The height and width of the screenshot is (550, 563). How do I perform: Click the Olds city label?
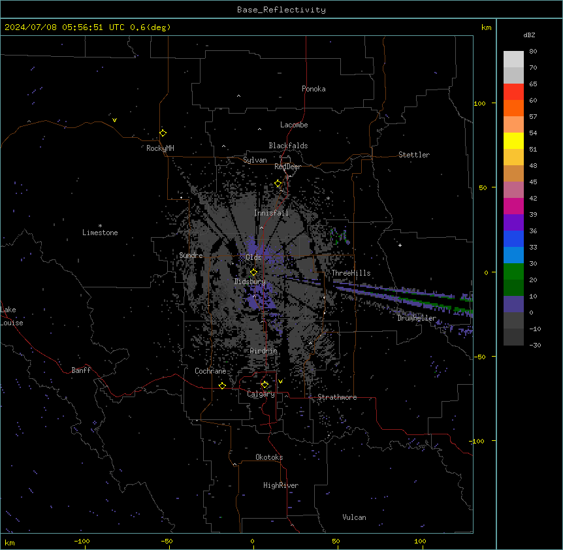(x=253, y=257)
